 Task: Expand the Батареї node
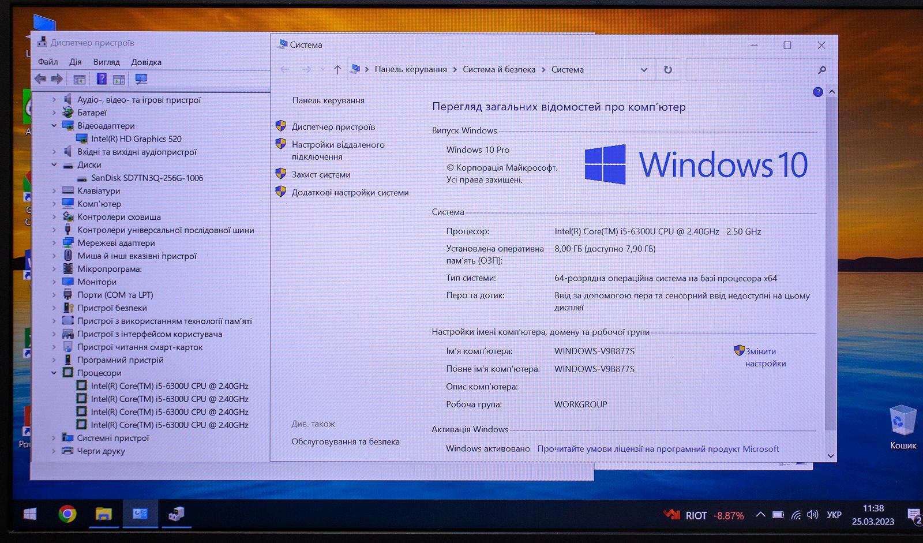[54, 113]
